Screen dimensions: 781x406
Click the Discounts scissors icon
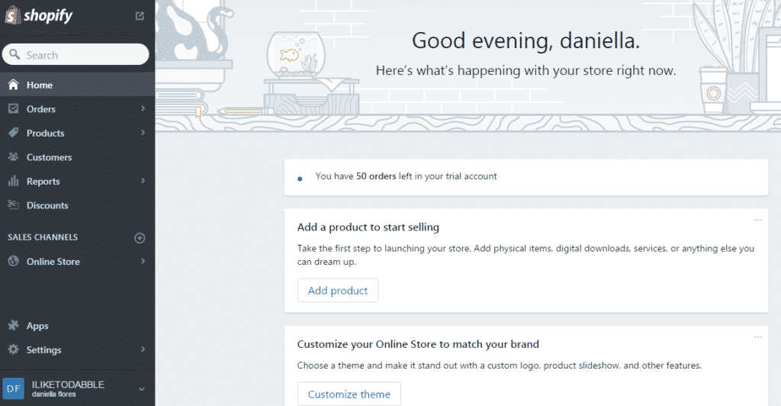tap(14, 205)
